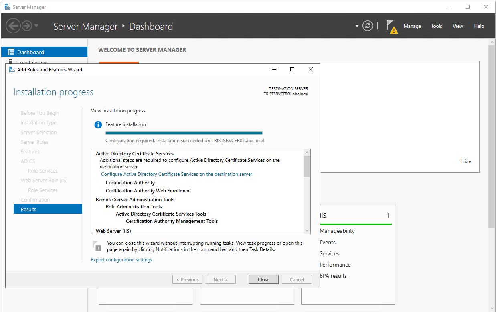Click Server Manager main vertical scrollbar
496x312 pixels.
(492, 137)
